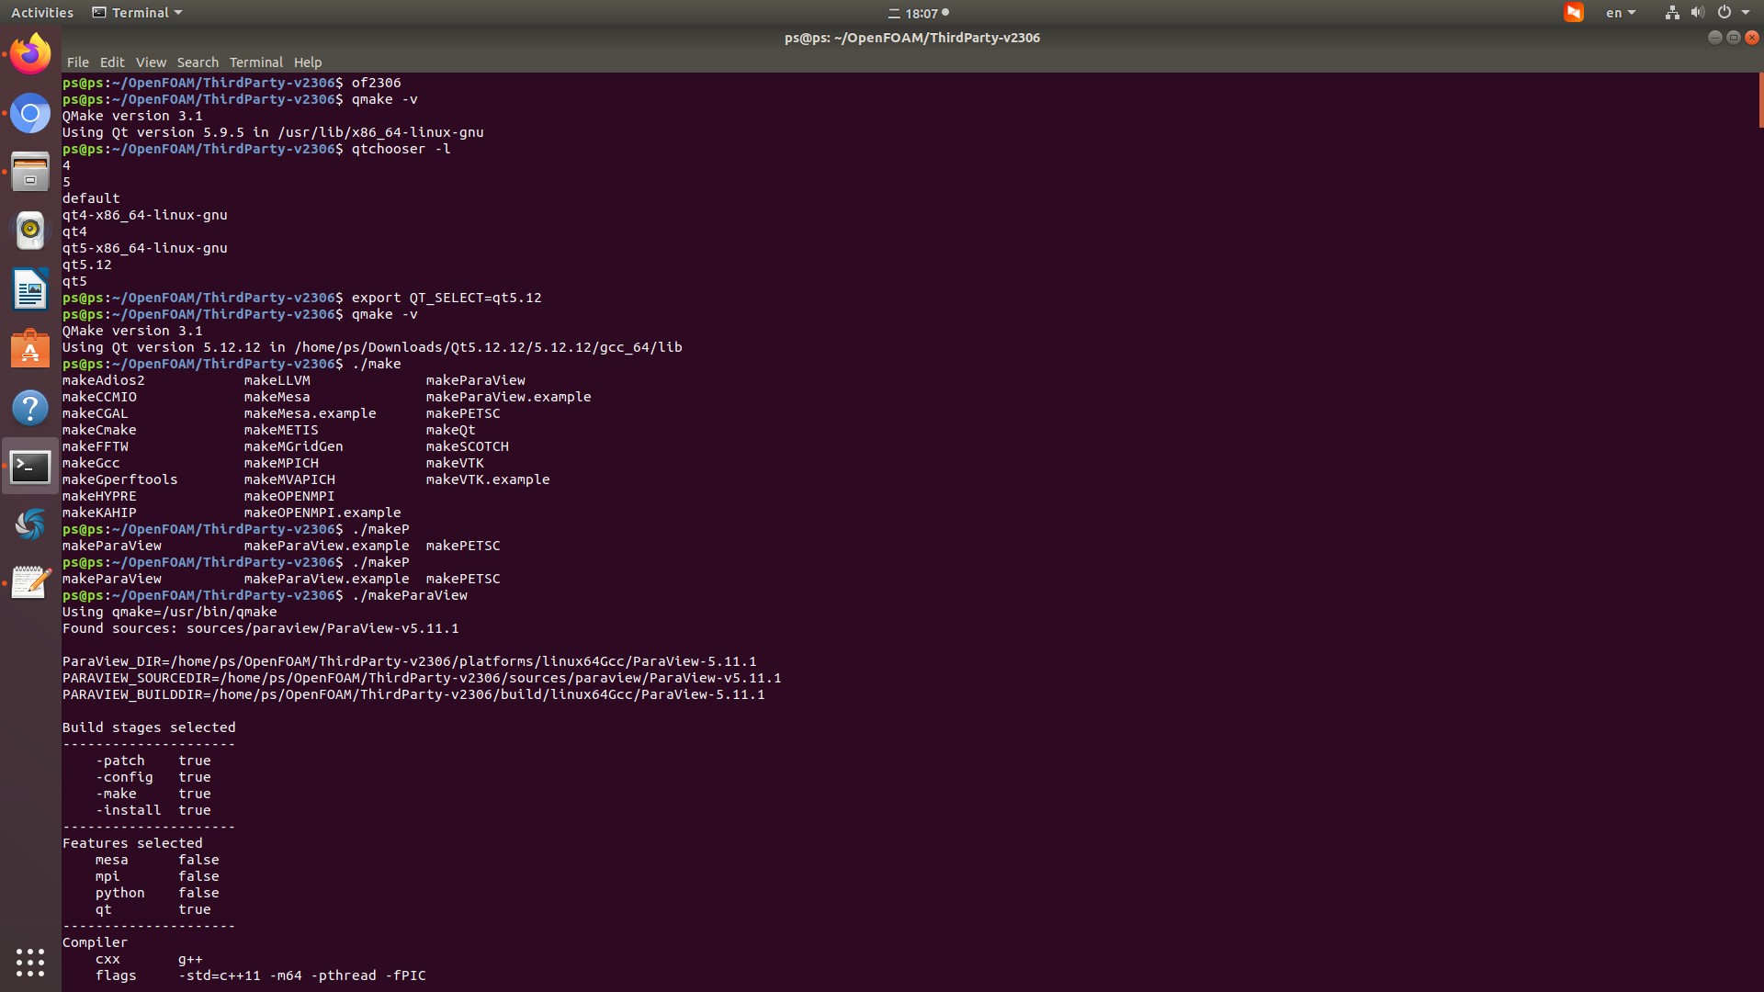
Task: Open the Terminal menu in the menu bar
Action: point(255,62)
